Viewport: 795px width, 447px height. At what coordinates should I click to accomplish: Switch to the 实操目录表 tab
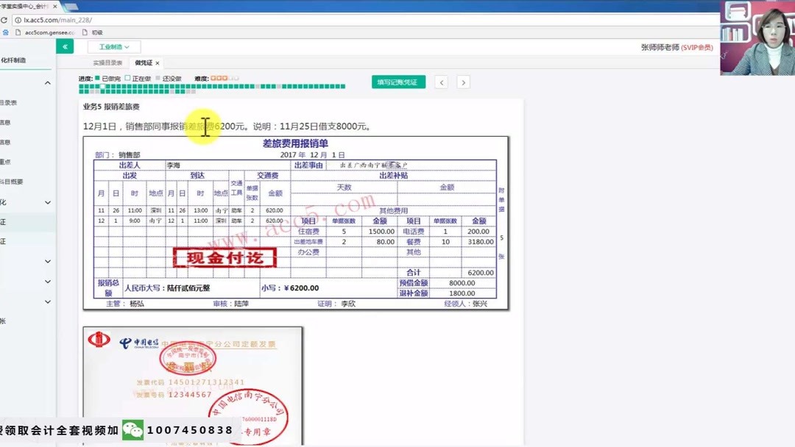click(x=107, y=62)
